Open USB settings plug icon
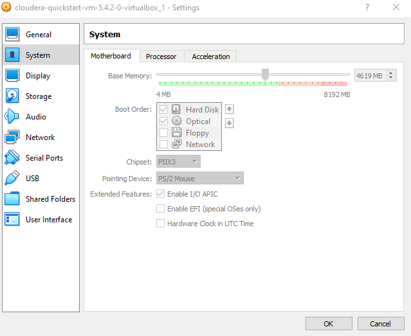411x336 pixels. click(x=12, y=178)
